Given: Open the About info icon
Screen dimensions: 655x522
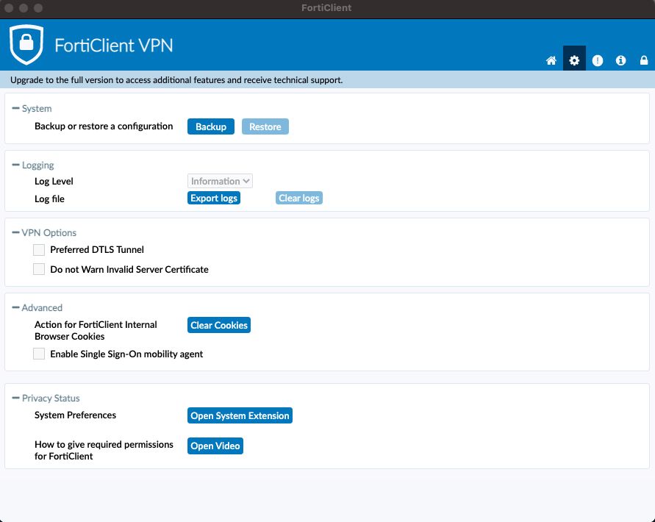Looking at the screenshot, I should pos(621,60).
